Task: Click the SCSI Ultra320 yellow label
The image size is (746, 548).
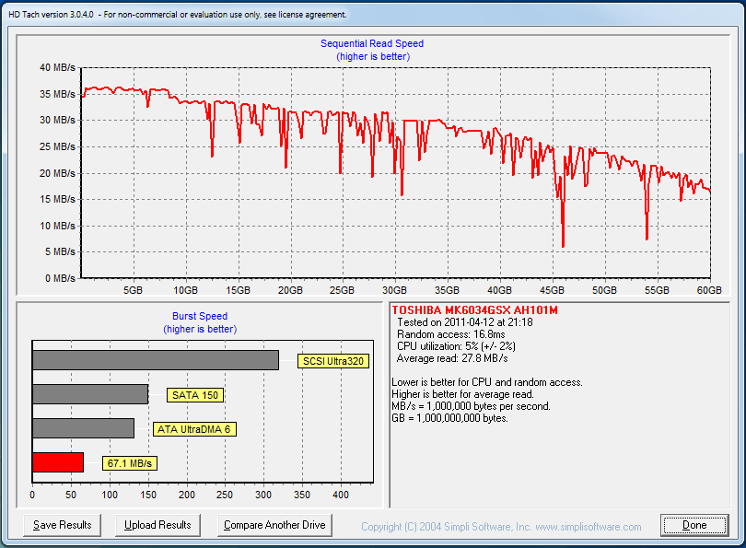Action: (x=333, y=361)
